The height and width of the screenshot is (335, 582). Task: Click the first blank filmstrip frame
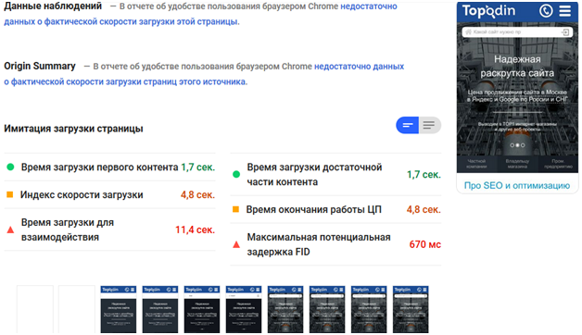35,309
